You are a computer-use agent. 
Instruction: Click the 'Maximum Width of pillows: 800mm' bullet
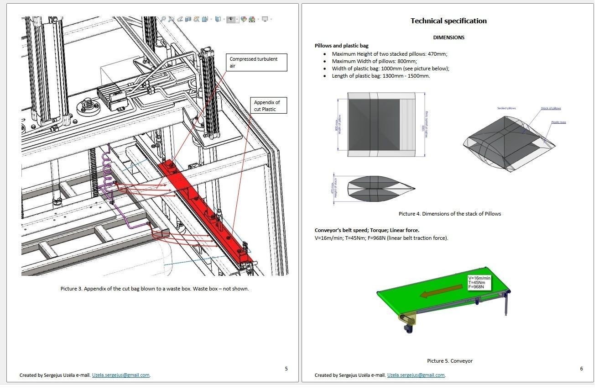click(x=375, y=61)
